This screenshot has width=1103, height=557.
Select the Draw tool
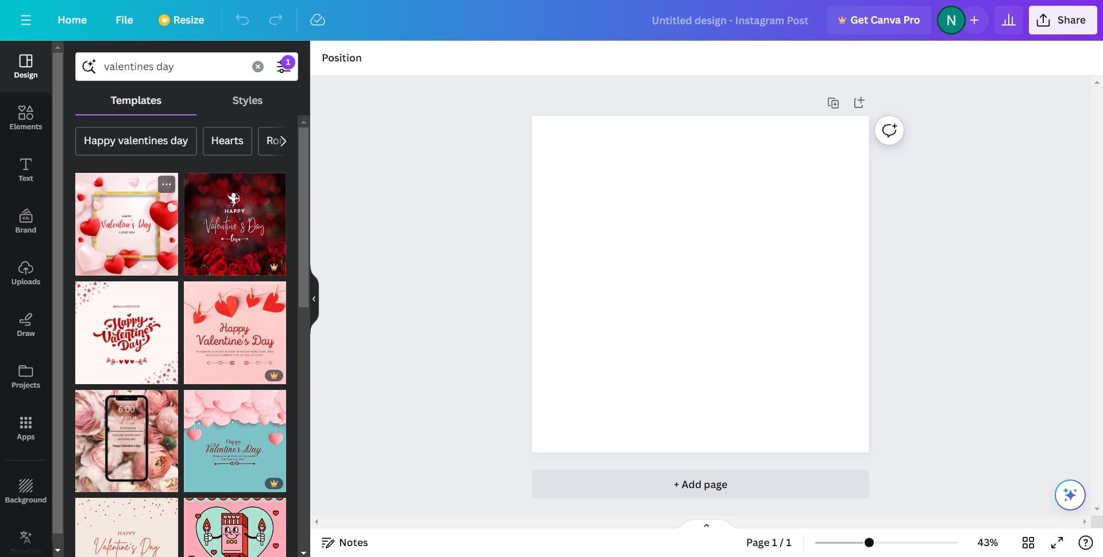(25, 324)
